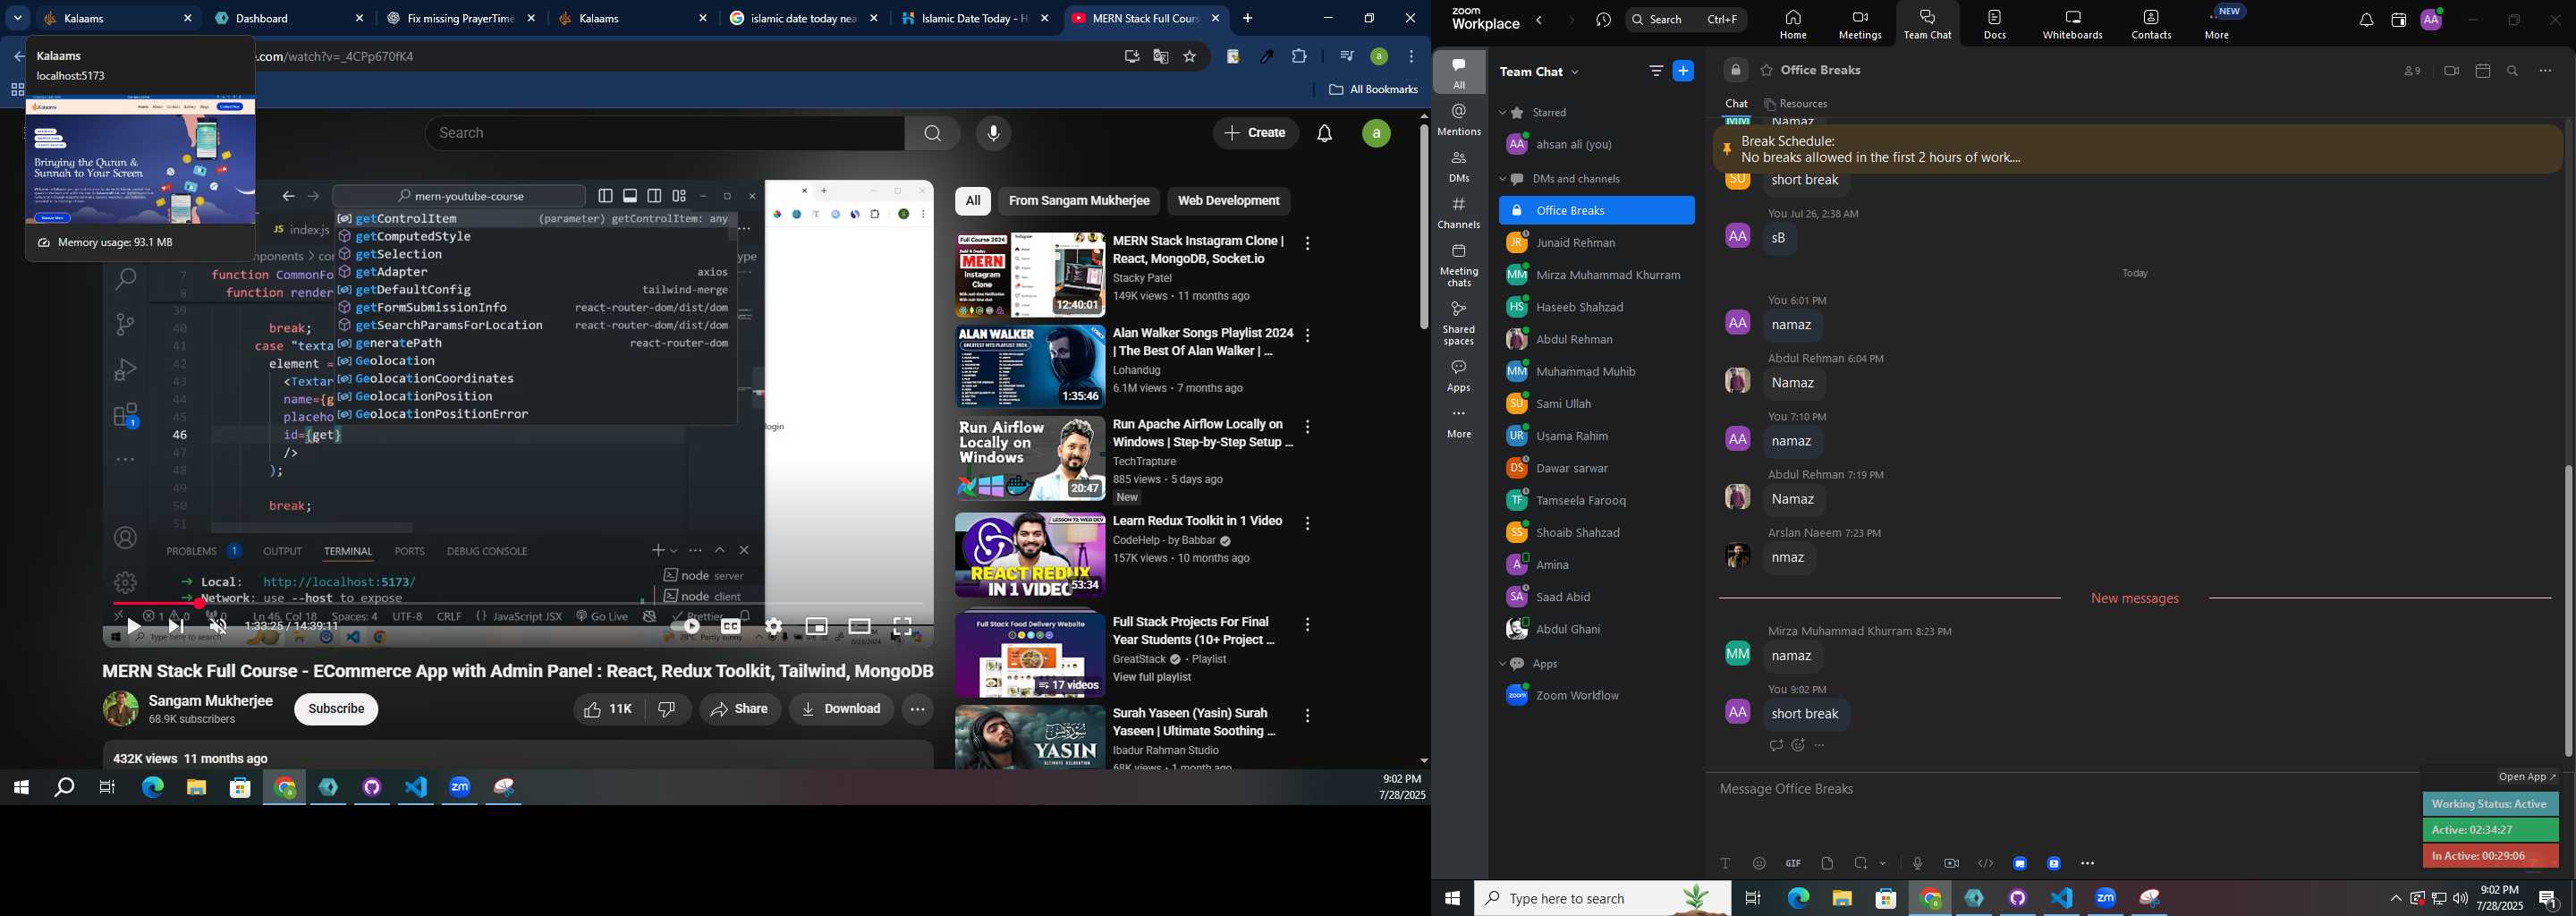Open DMs section in Zoom sidebar
The width and height of the screenshot is (2576, 916).
click(x=1459, y=166)
